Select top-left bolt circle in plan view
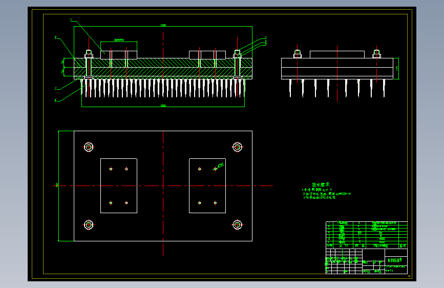Image resolution: width=444 pixels, height=288 pixels. [x=89, y=147]
